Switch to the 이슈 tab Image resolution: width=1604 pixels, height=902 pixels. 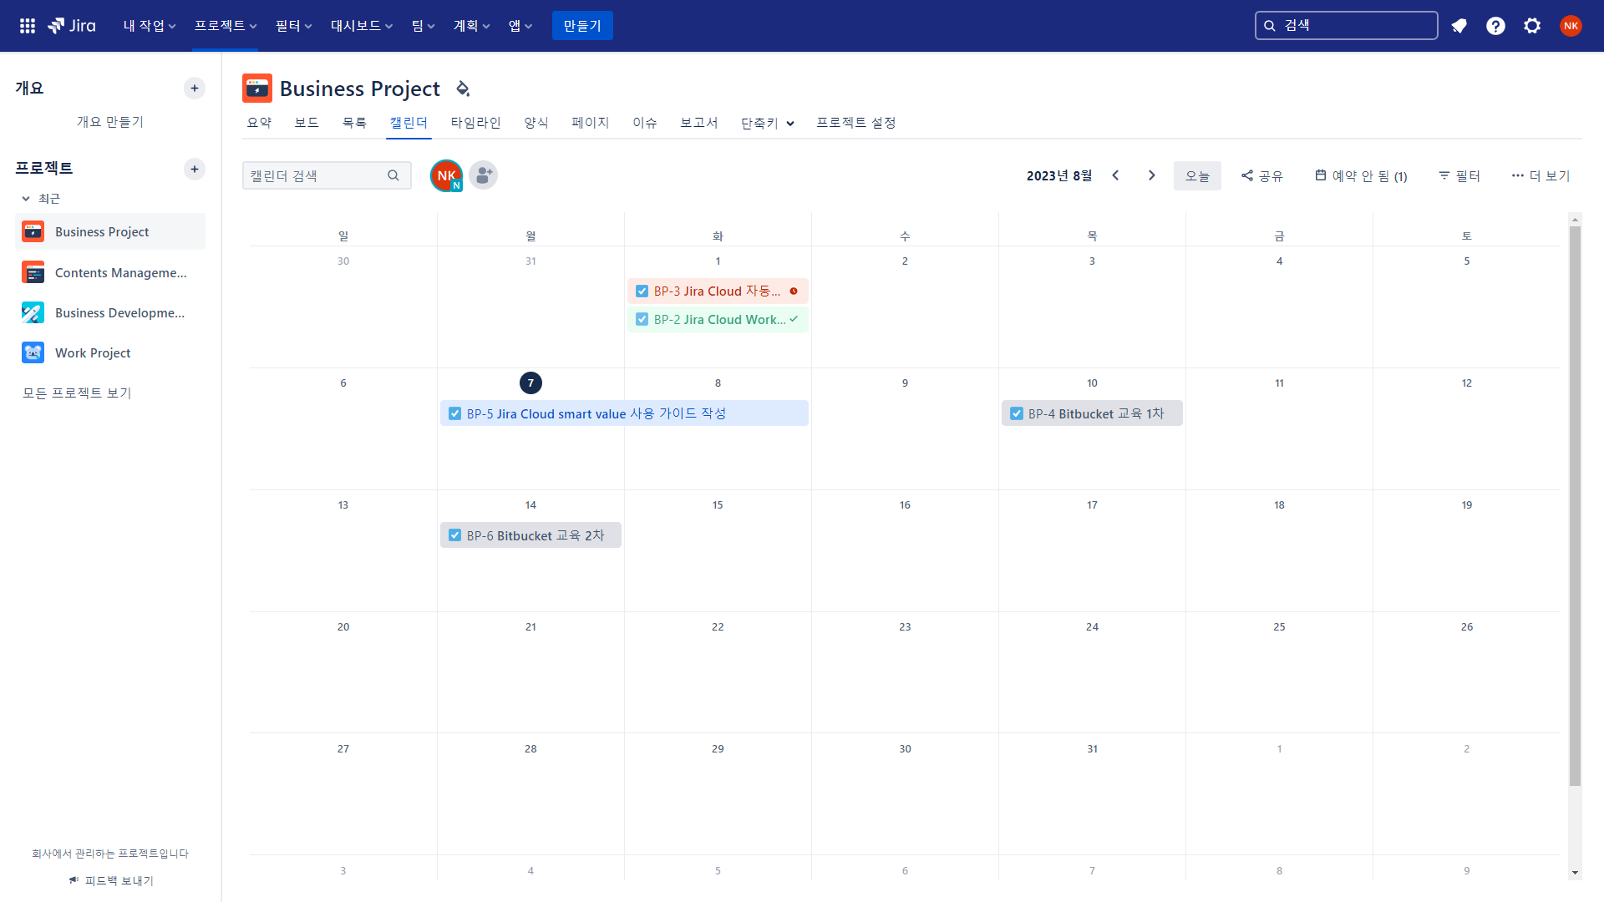[645, 122]
